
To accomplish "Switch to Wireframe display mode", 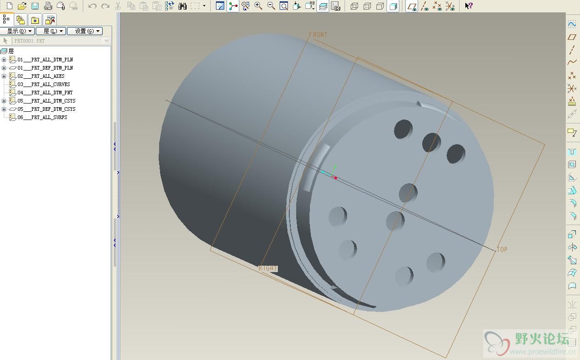I will 354,6.
